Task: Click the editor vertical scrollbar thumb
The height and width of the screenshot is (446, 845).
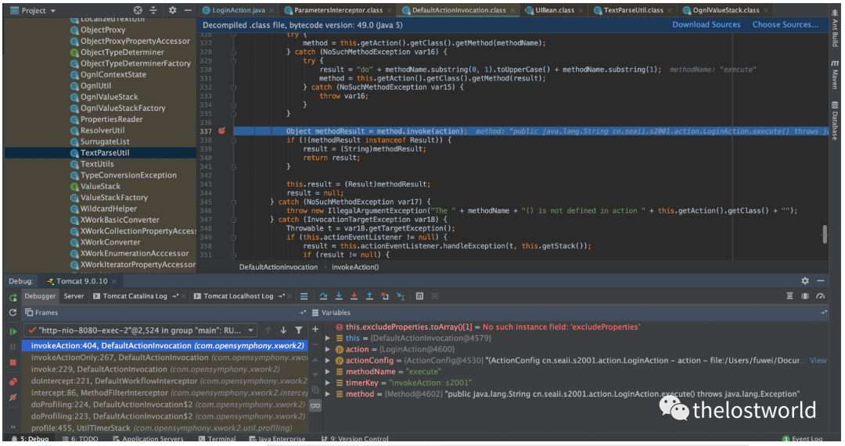Action: [824, 234]
